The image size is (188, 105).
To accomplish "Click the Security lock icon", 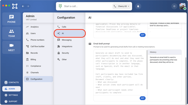I will (59, 53).
